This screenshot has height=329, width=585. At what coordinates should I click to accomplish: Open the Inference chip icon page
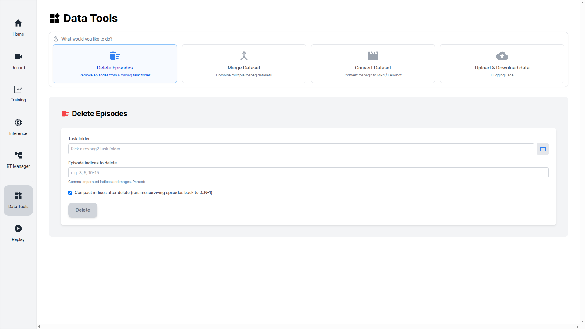pyautogui.click(x=18, y=127)
